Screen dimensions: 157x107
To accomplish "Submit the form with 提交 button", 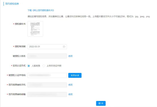I will coord(101,103).
